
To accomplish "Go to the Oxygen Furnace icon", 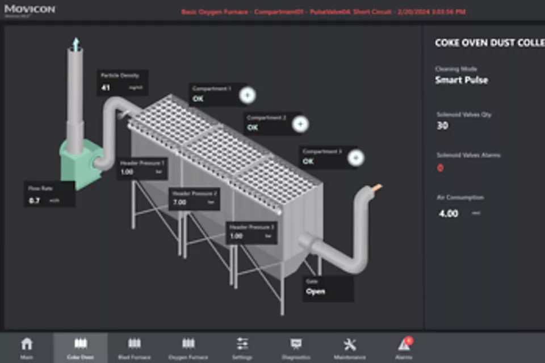I will coord(188,344).
